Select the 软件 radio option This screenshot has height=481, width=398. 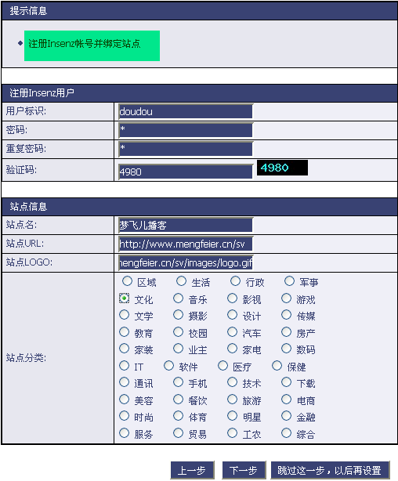(x=168, y=366)
